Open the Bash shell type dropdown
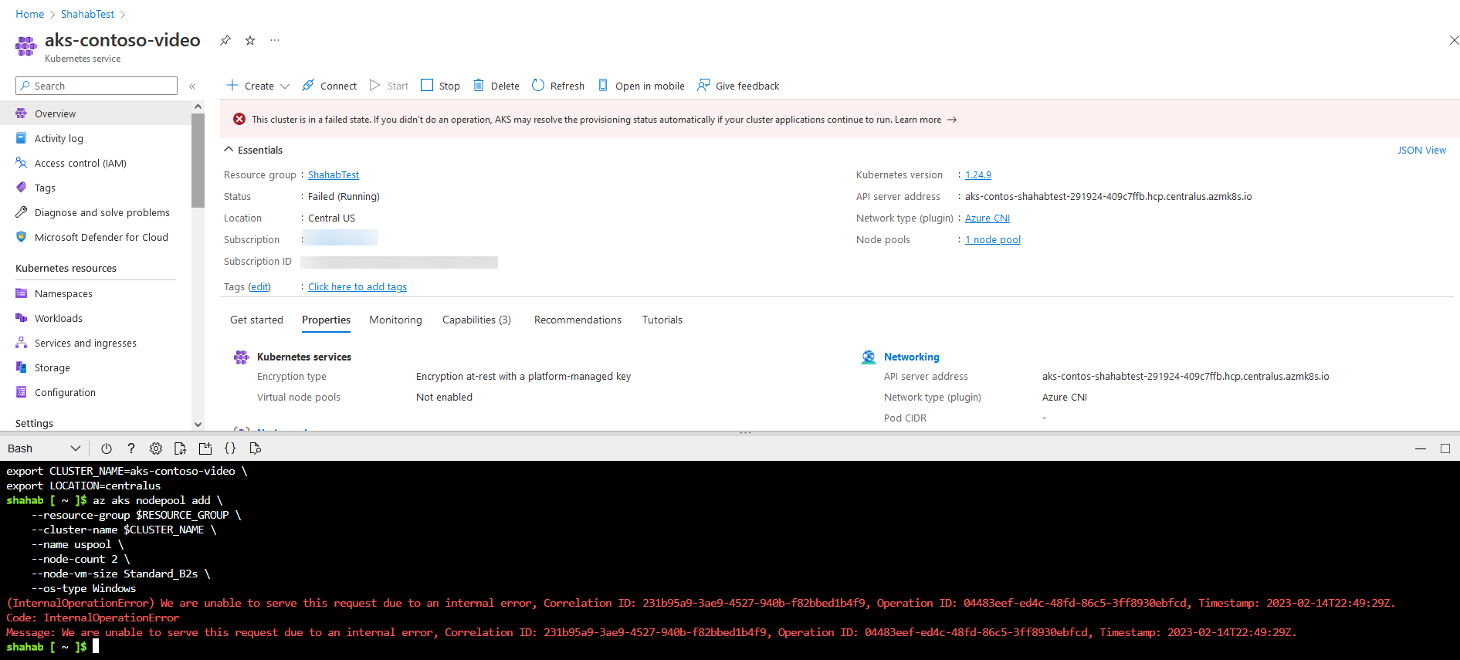This screenshot has width=1460, height=660. [x=44, y=448]
